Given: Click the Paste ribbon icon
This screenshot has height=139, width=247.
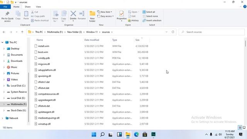Looking at the screenshot, I should pos(26,15).
